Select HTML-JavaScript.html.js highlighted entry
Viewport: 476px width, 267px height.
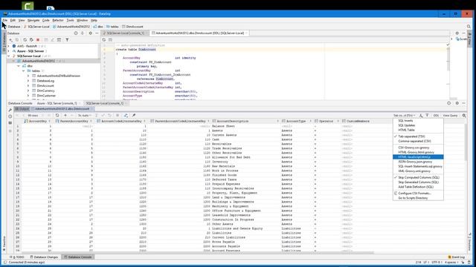tap(418, 156)
